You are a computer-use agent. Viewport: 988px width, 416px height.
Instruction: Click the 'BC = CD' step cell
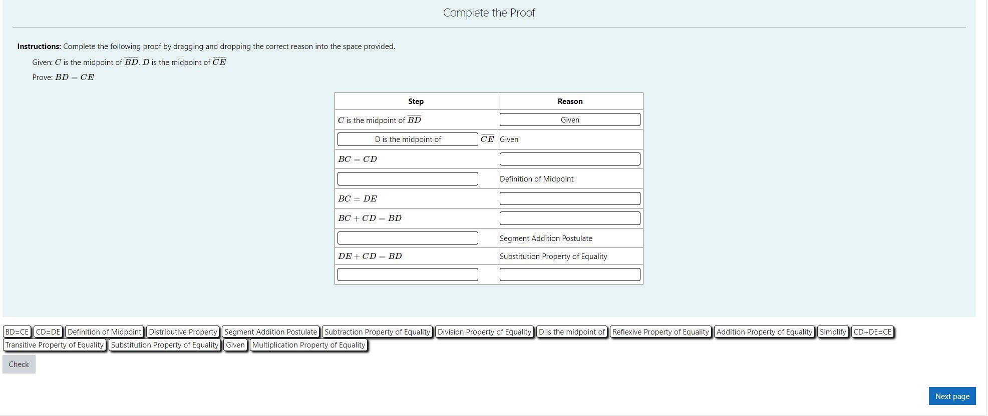pyautogui.click(x=416, y=159)
